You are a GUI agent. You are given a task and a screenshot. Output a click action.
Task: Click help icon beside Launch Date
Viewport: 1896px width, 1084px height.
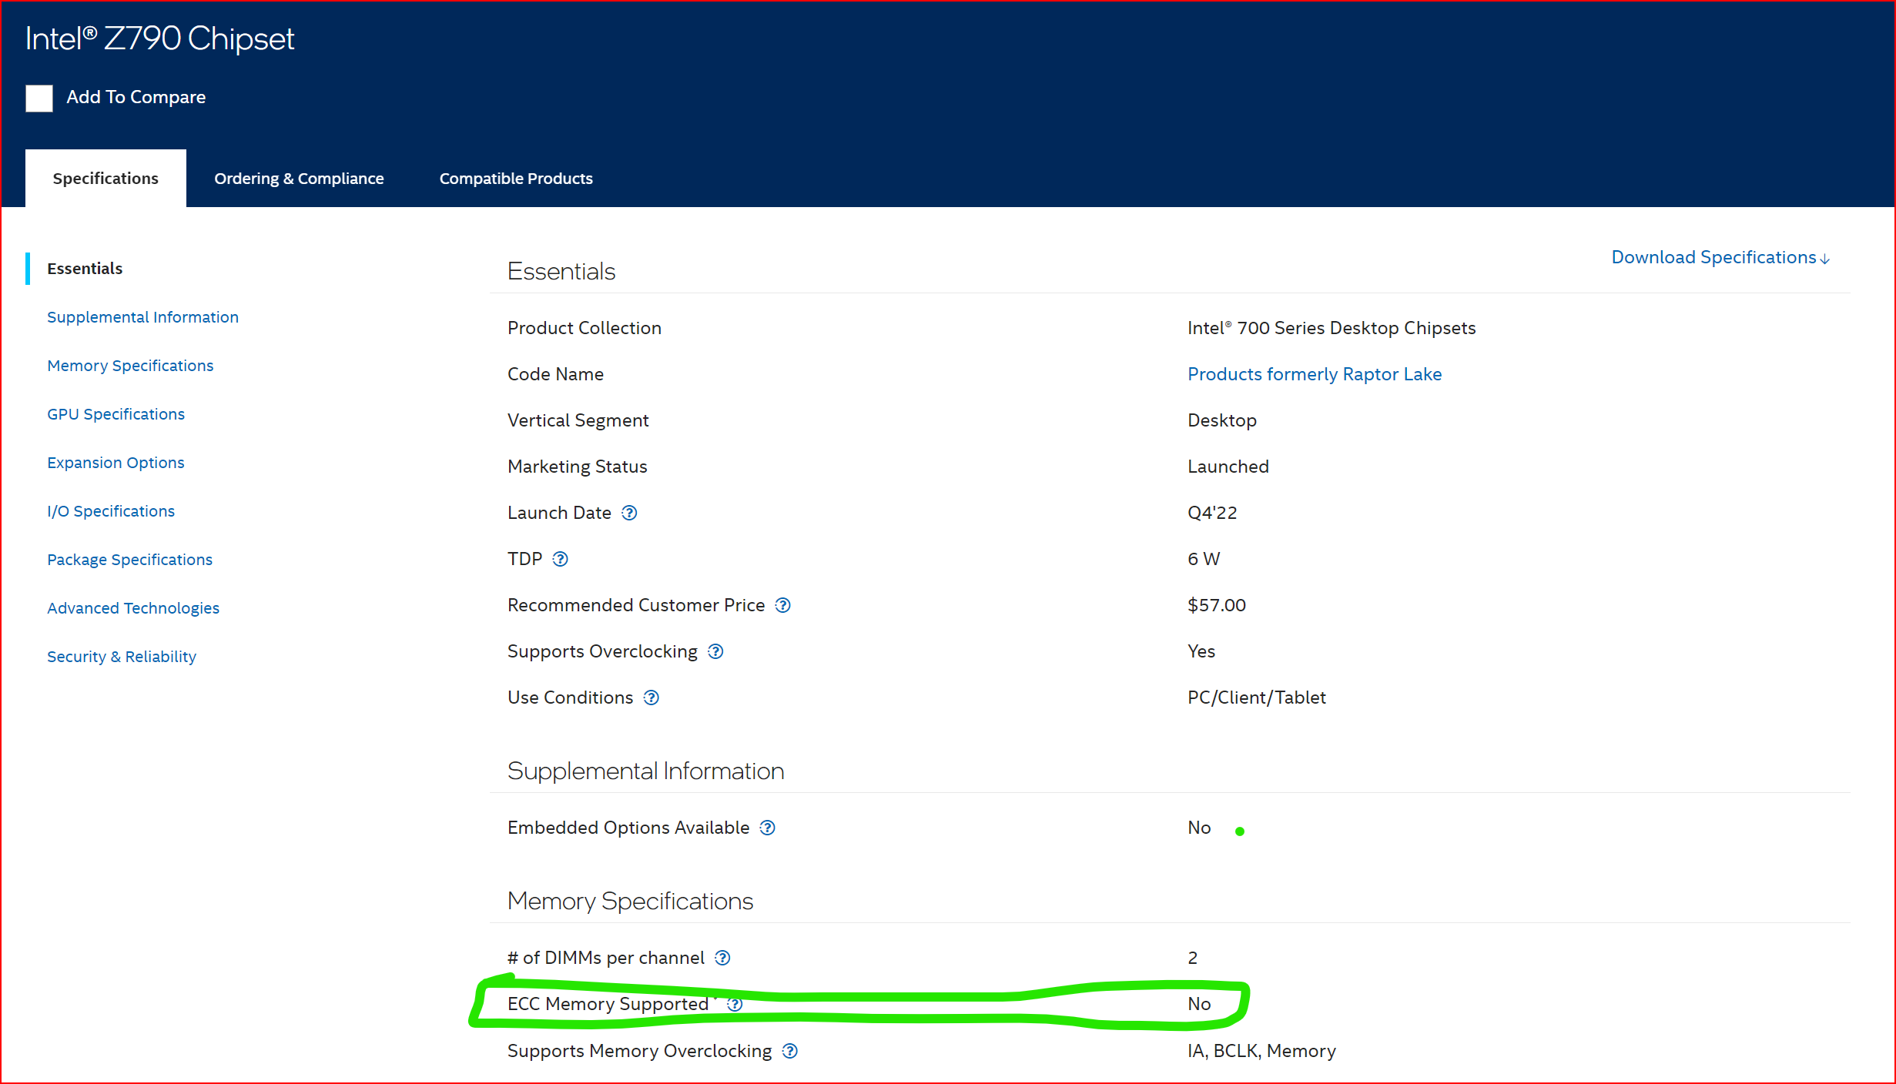629,513
